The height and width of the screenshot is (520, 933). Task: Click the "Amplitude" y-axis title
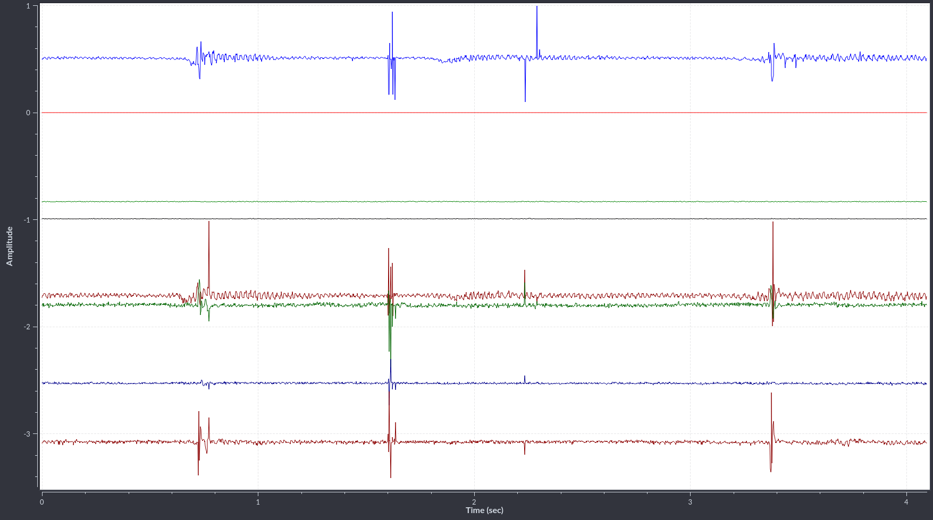tap(10, 246)
